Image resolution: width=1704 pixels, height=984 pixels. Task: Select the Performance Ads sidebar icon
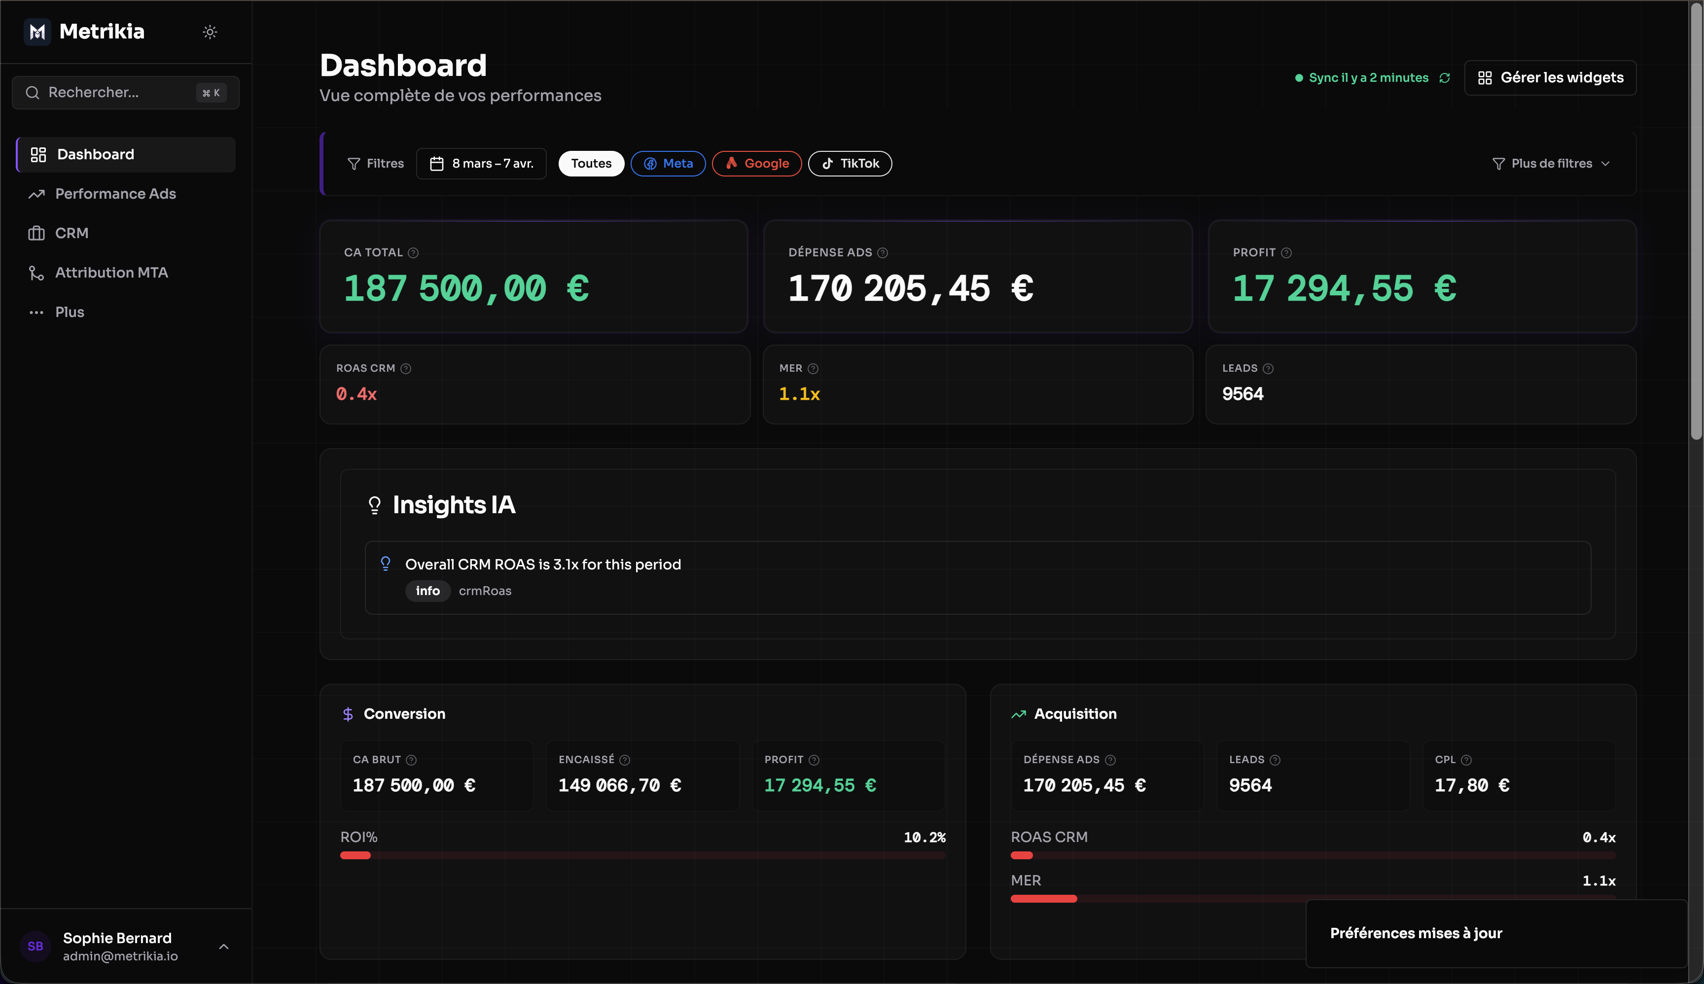(x=37, y=194)
